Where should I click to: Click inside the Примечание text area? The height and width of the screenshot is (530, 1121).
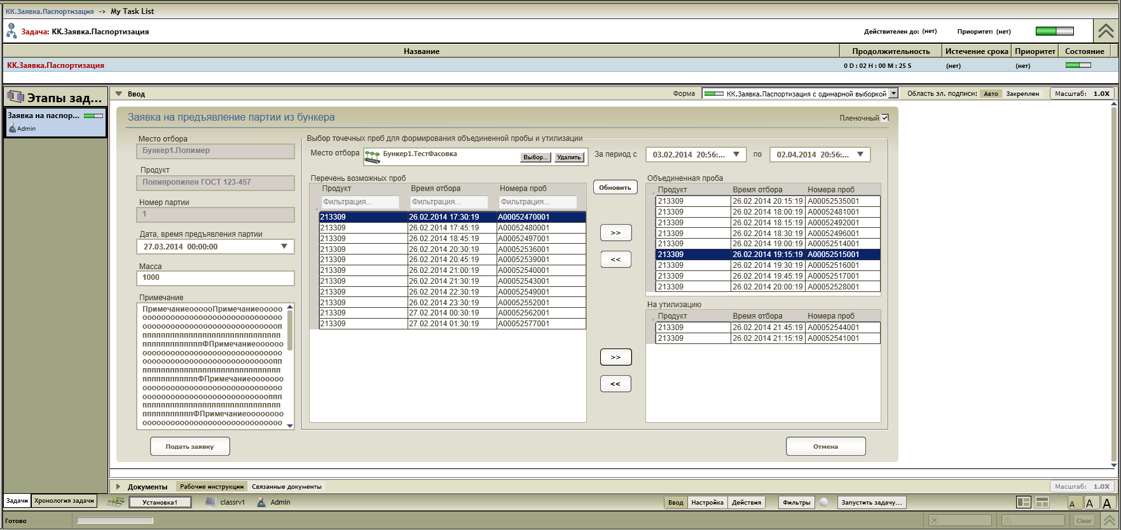(x=212, y=366)
